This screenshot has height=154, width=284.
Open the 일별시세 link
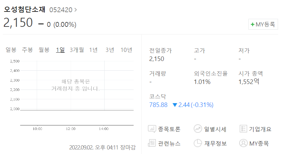point(215,129)
